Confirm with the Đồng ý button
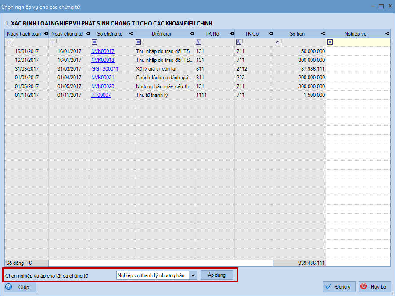This screenshot has height=296, width=395. [x=338, y=287]
